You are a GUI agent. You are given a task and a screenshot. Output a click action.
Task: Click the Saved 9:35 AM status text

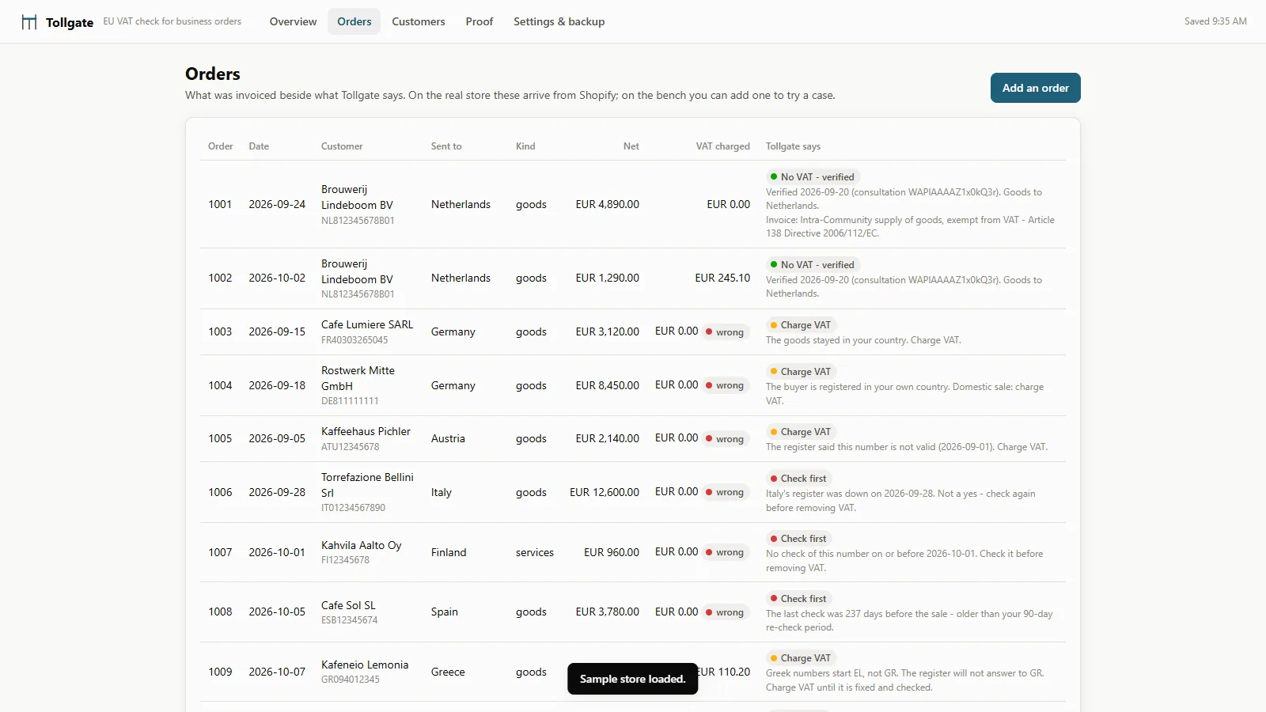click(1215, 21)
